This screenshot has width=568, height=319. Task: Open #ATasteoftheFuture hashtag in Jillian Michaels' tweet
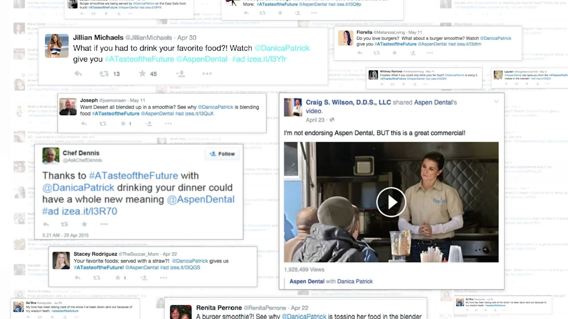click(139, 59)
